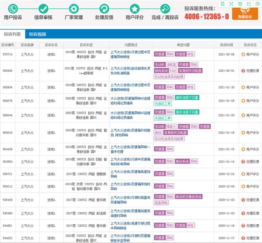Click 发动机启停系统故障 tag in row 569445
Image resolution: width=262 pixels, height=243 pixels.
(x=169, y=77)
